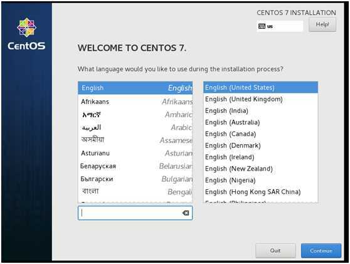350x264 pixels.
Task: Focus the language search input field
Action: click(x=135, y=213)
